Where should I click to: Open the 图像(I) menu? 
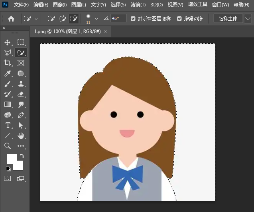[60, 5]
